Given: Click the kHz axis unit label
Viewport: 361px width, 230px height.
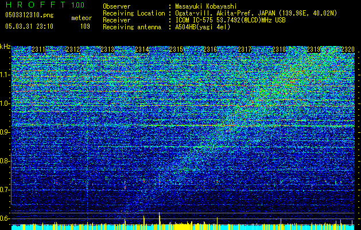Looking at the screenshot, I should (5, 47).
